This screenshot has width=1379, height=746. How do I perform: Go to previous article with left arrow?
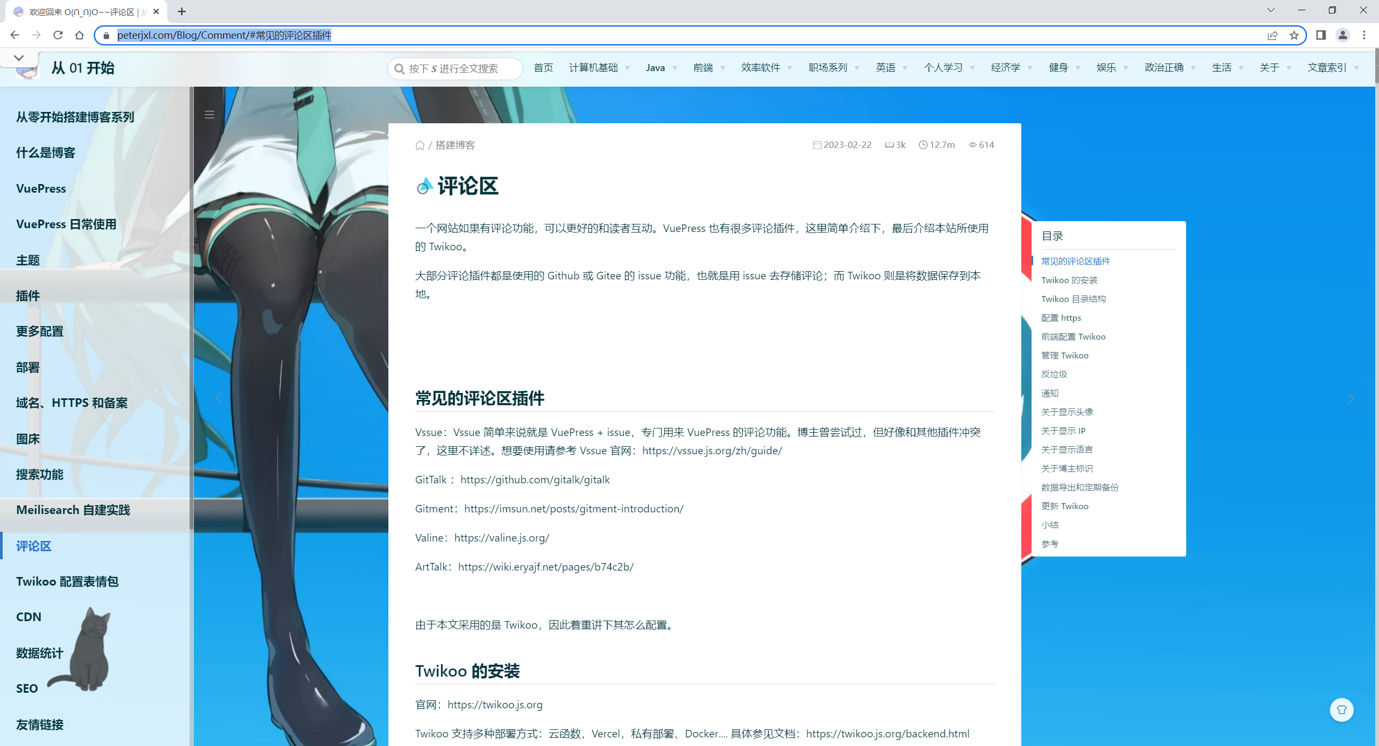(219, 398)
